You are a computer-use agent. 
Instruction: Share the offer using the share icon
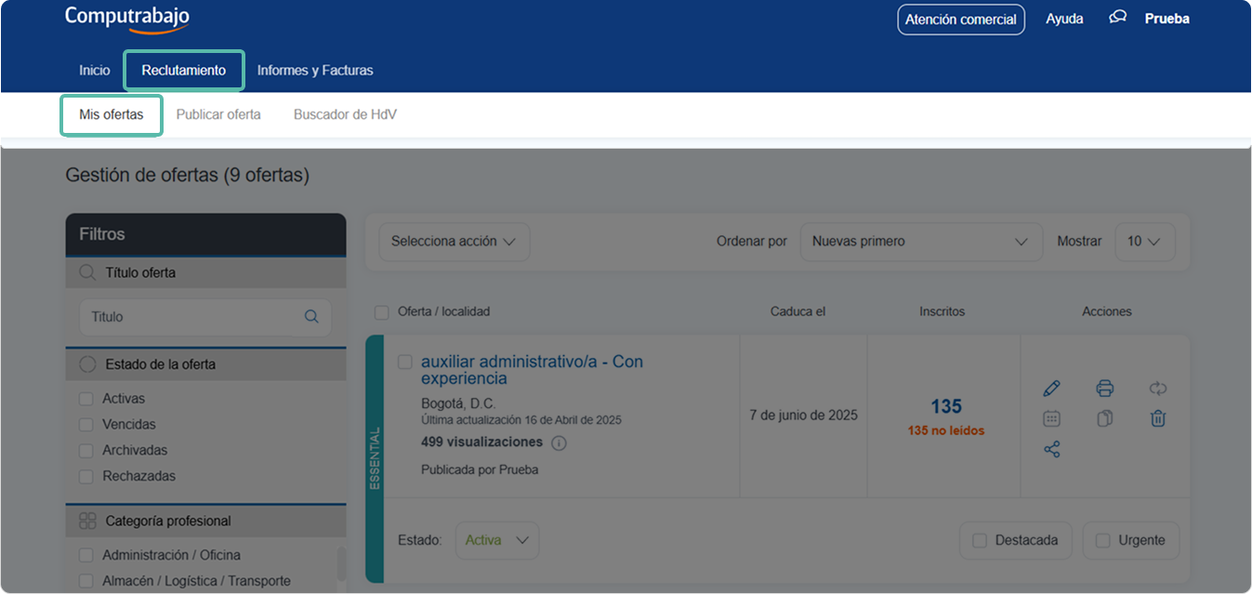(1051, 448)
